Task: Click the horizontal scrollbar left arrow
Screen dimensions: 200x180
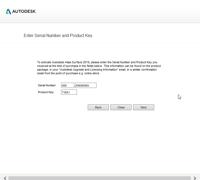Action: pos(5,178)
